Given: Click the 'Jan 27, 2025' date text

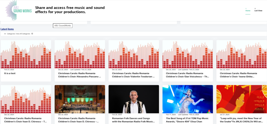Looking at the screenshot, I should 225,114.
